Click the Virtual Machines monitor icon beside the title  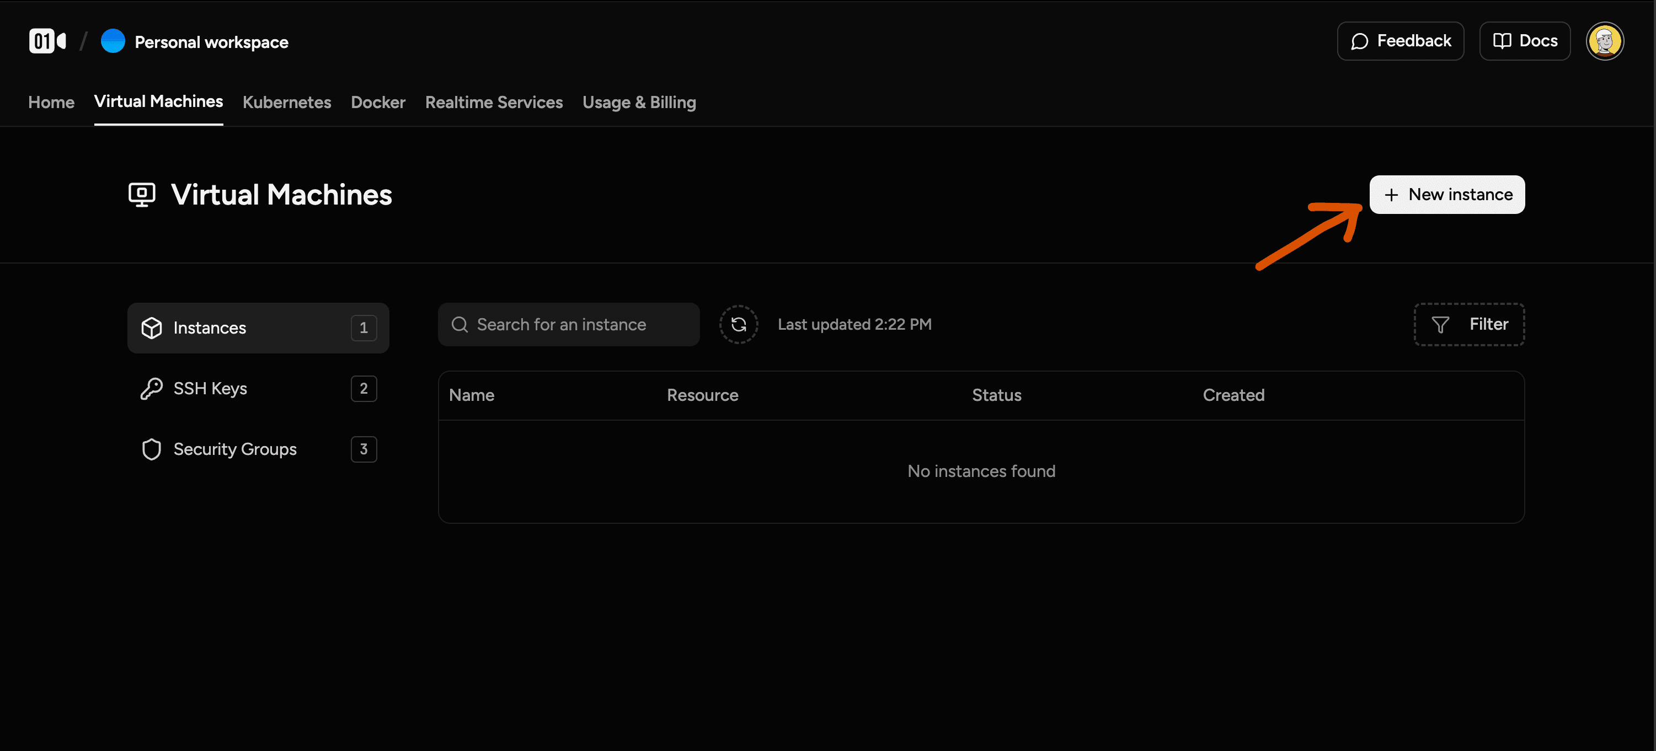tap(141, 194)
